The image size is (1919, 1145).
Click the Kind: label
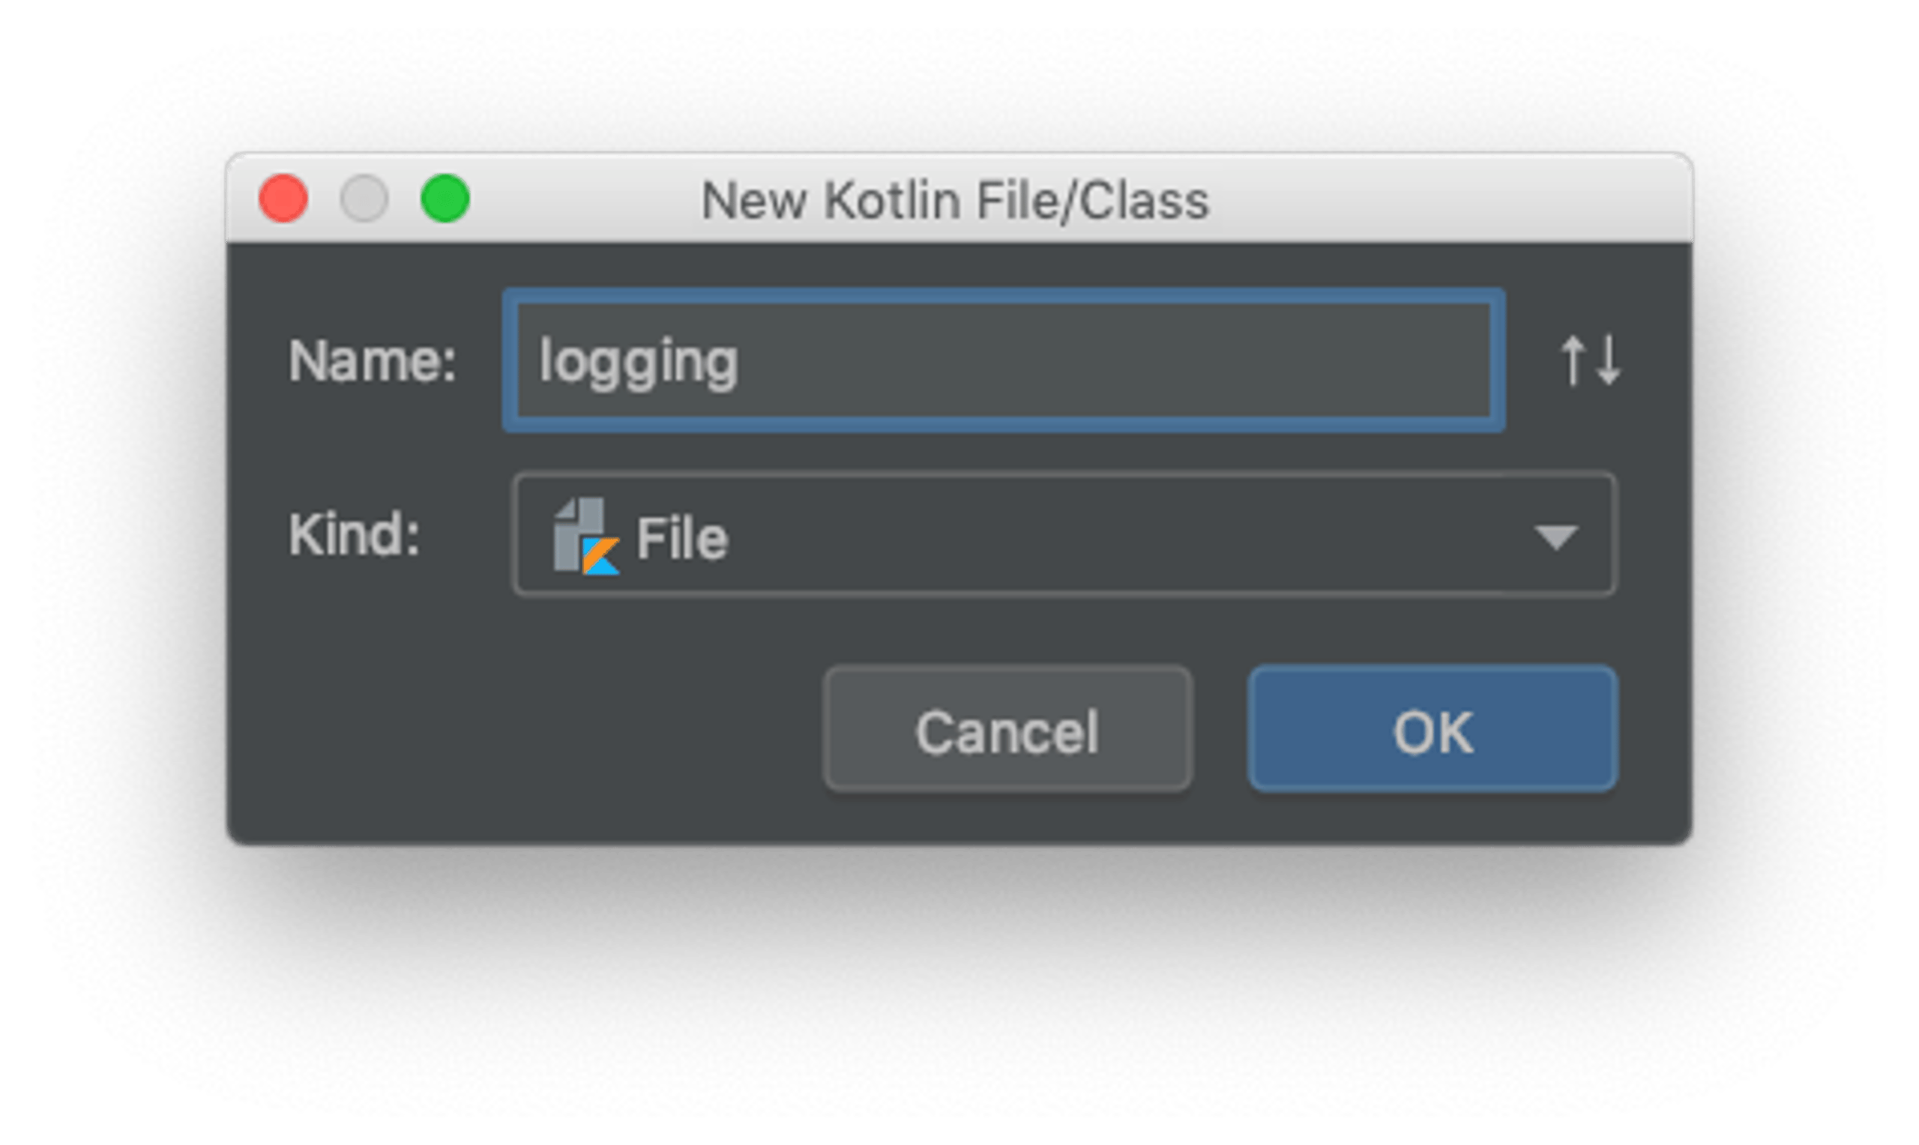click(354, 534)
